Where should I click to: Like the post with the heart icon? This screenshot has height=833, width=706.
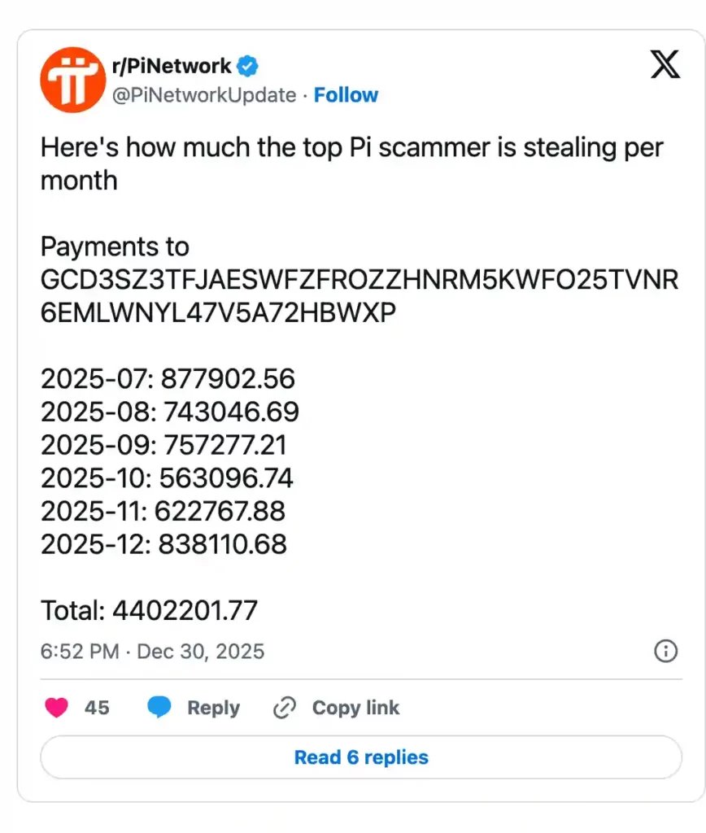56,708
